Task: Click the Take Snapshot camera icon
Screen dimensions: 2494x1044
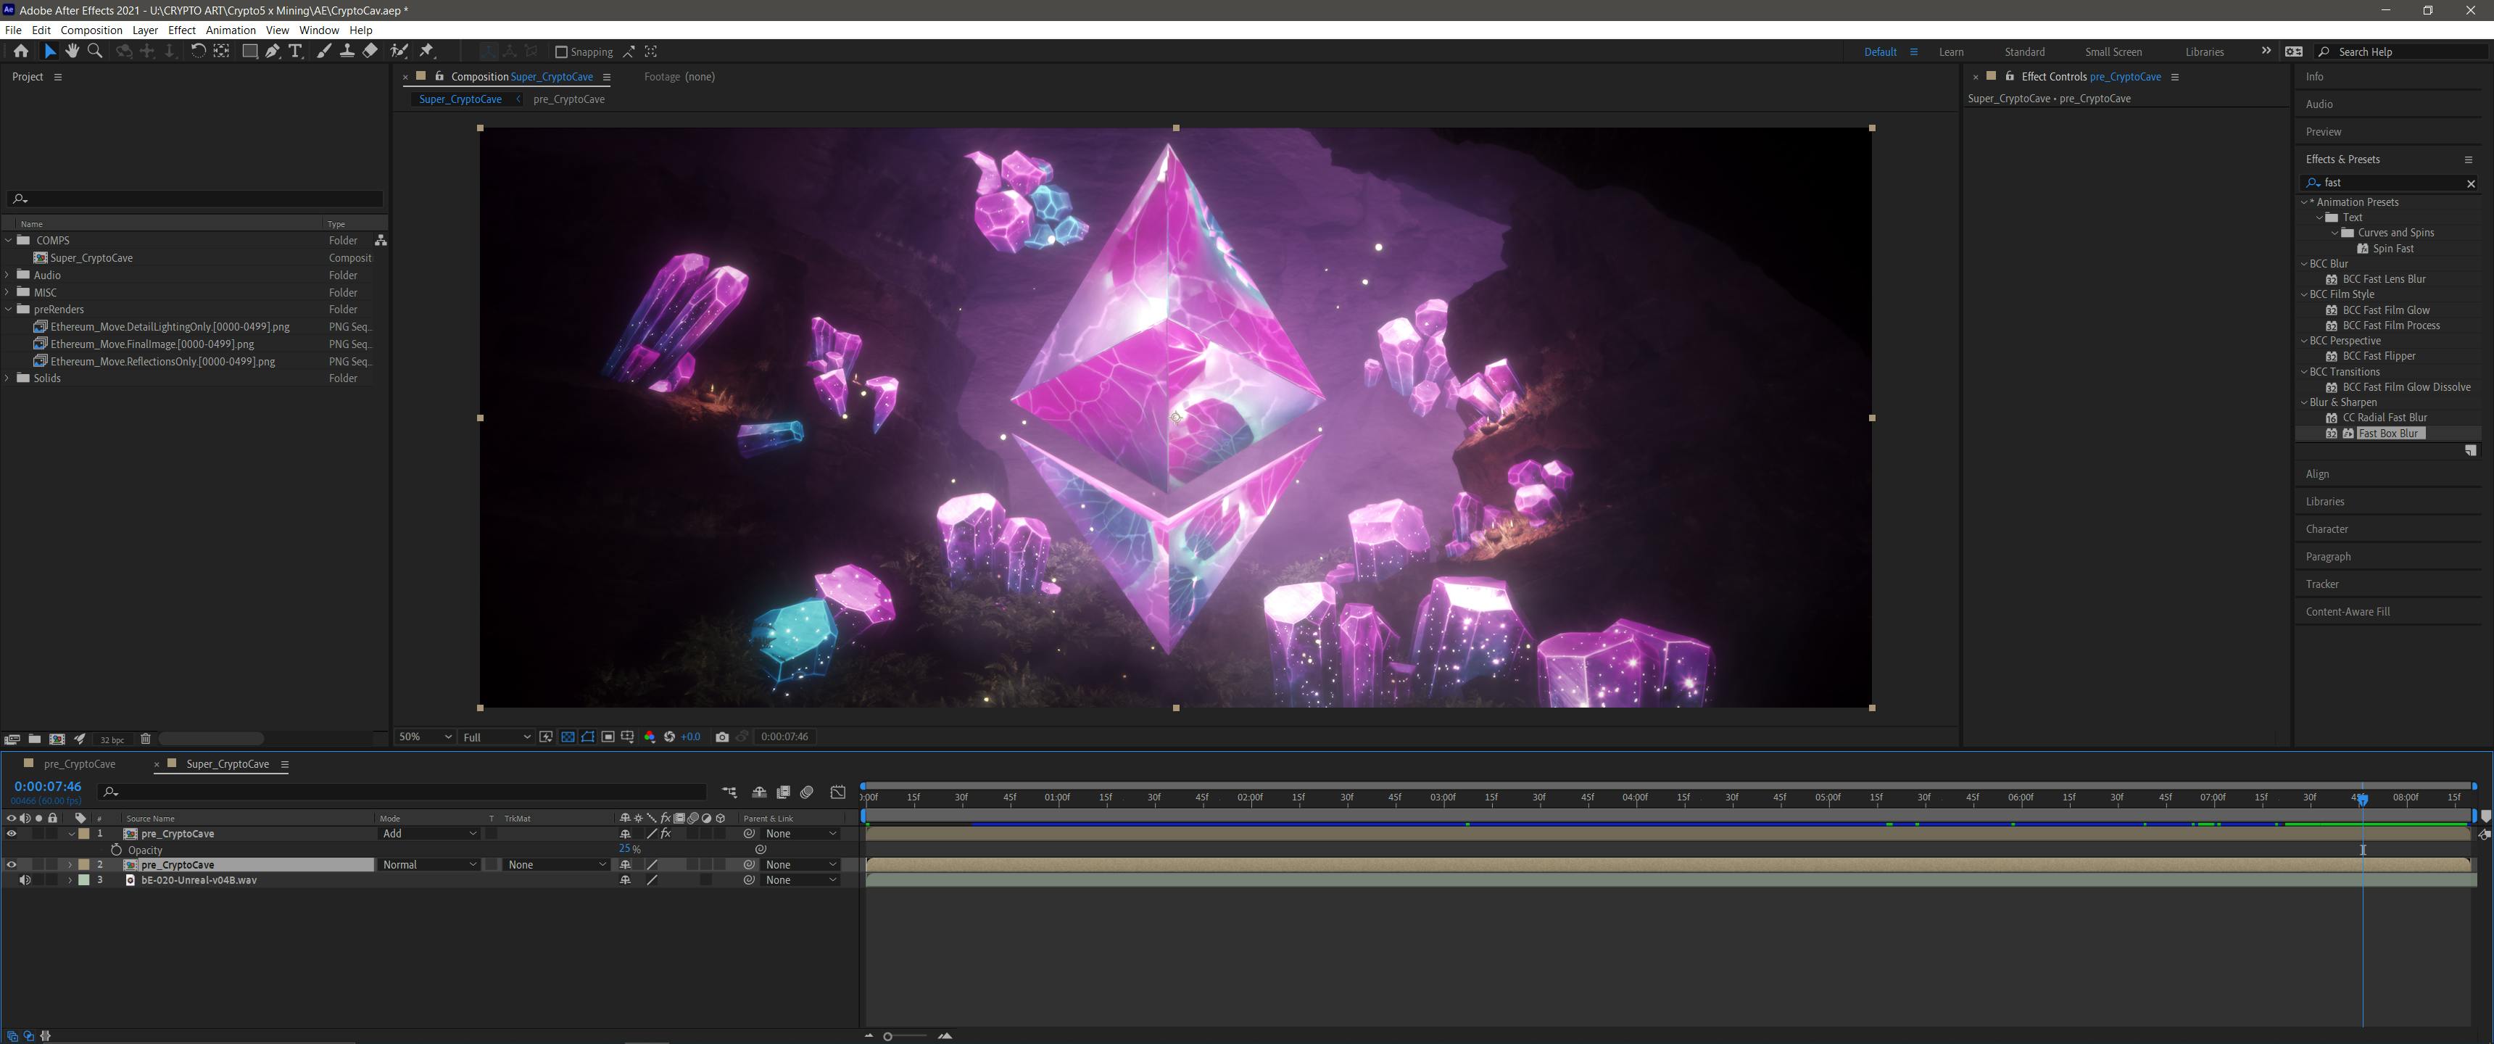Action: (721, 737)
